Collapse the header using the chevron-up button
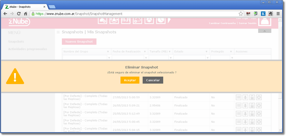This screenshot has height=136, width=286. (x=264, y=31)
